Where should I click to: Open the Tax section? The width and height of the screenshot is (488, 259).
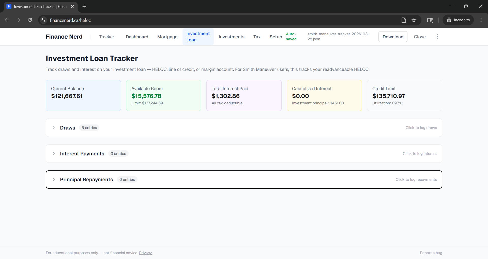pyautogui.click(x=257, y=37)
